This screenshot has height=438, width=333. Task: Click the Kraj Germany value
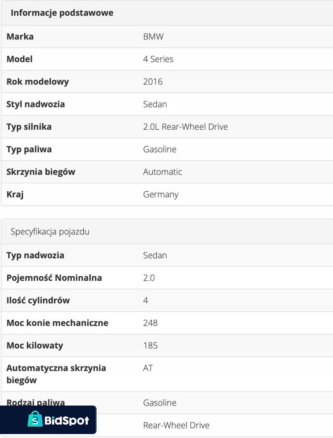(x=161, y=194)
